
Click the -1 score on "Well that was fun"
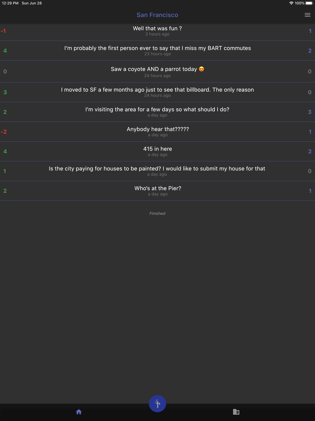pos(3,31)
